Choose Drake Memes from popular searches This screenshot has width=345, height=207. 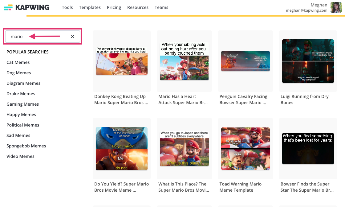pyautogui.click(x=21, y=94)
